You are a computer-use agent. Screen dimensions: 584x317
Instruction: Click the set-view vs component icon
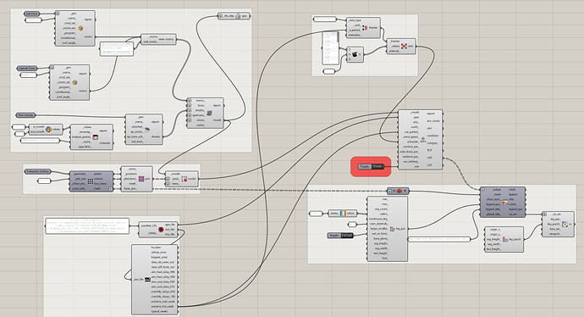point(565,224)
